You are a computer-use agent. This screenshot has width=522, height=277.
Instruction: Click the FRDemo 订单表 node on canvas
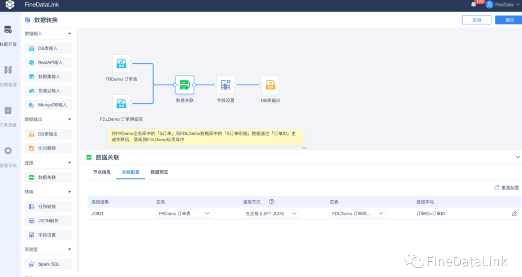(121, 64)
